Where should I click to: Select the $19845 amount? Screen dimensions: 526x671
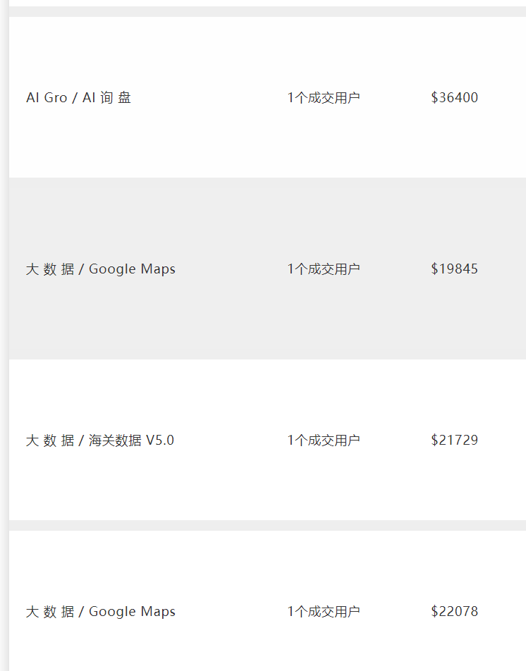[454, 269]
